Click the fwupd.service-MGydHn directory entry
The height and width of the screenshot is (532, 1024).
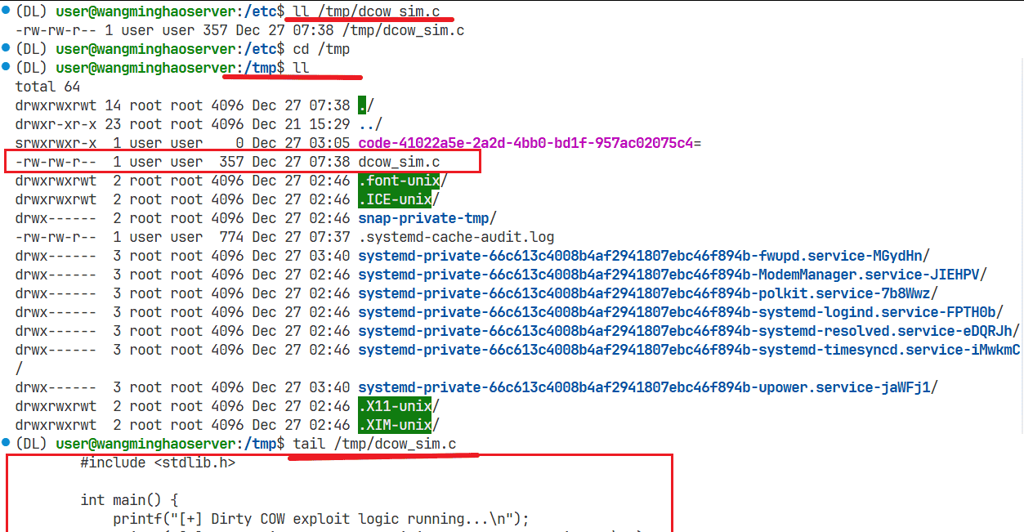coord(644,256)
